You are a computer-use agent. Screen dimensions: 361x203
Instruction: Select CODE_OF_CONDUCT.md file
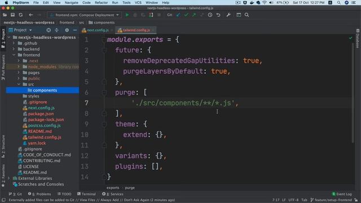(x=47, y=155)
